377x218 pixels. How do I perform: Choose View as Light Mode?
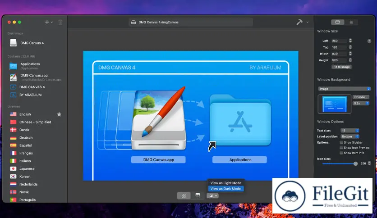point(226,183)
